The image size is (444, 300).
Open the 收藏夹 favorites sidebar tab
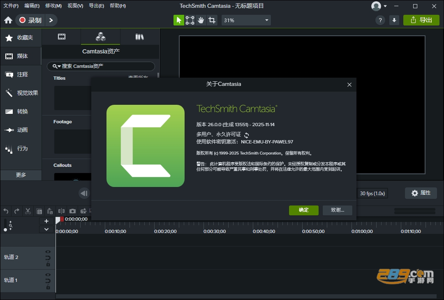coord(21,38)
